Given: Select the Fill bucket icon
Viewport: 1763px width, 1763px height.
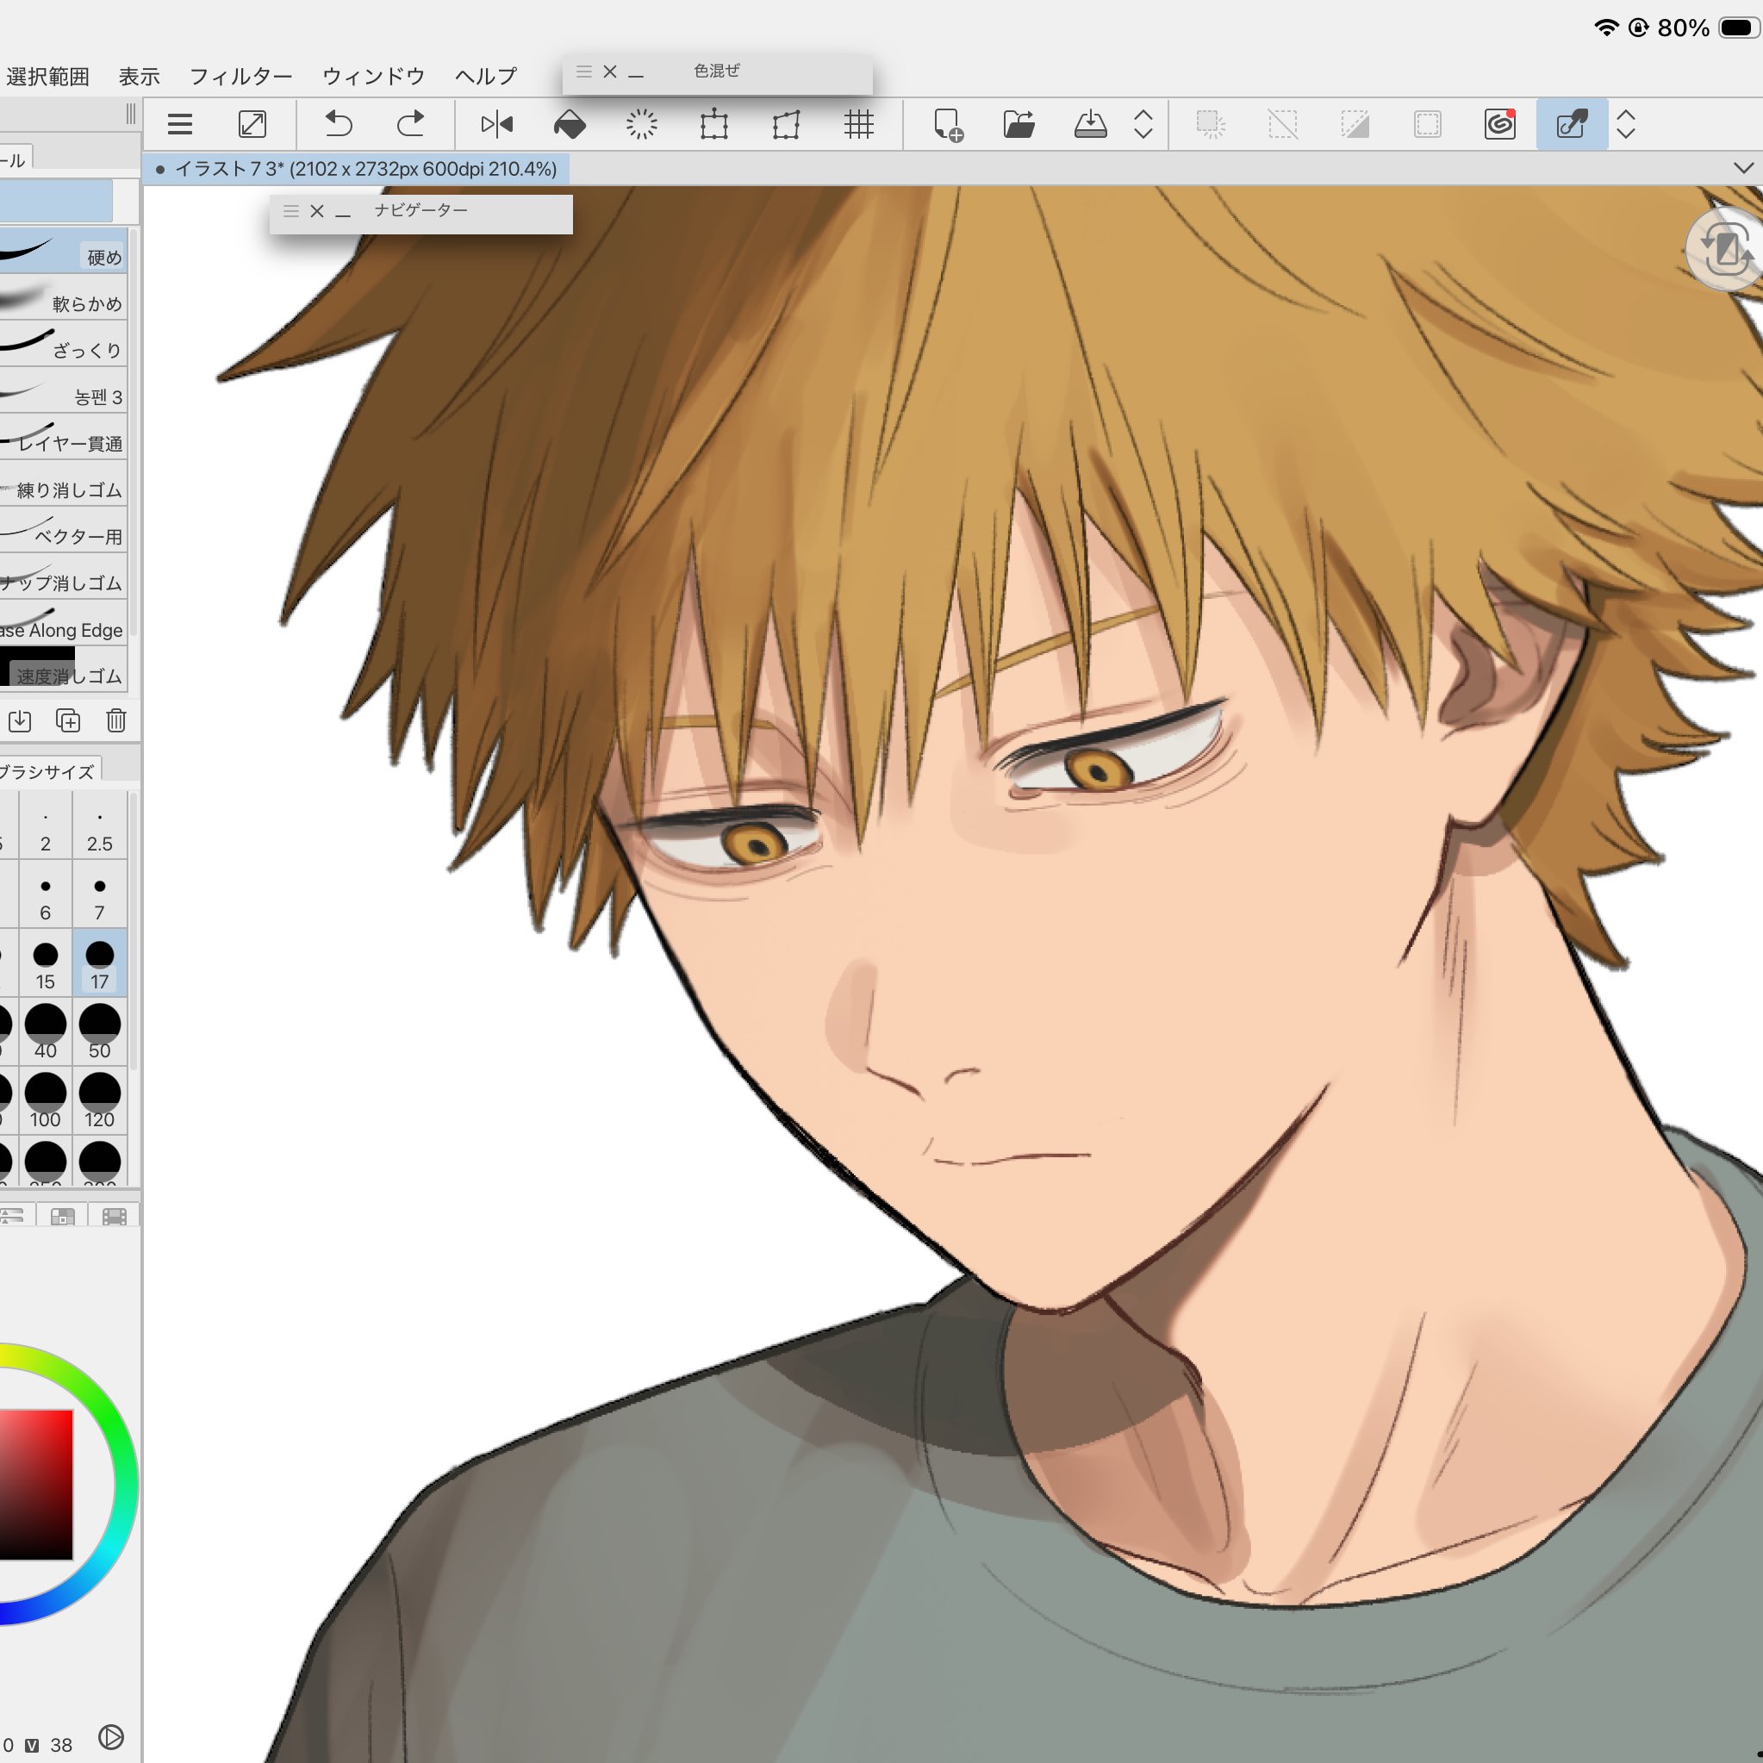Looking at the screenshot, I should point(570,124).
